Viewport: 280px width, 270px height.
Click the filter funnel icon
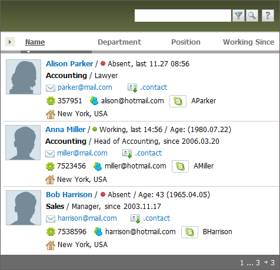pyautogui.click(x=238, y=16)
